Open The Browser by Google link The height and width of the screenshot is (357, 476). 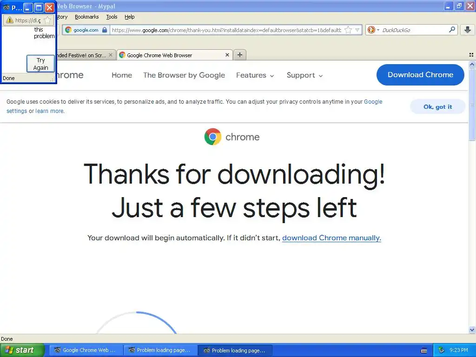click(184, 75)
